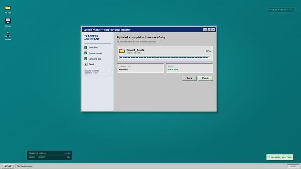
Task: Click the Project_Assets upload progress bar
Action: [165, 57]
